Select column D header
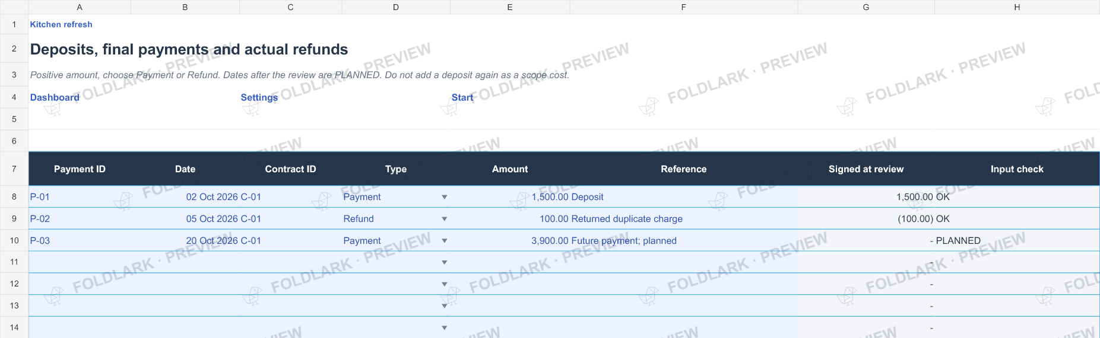 coord(396,7)
